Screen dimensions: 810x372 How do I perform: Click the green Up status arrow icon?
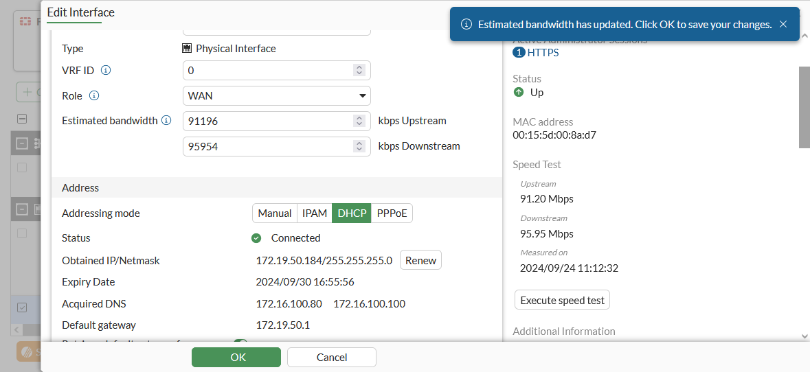pos(519,92)
